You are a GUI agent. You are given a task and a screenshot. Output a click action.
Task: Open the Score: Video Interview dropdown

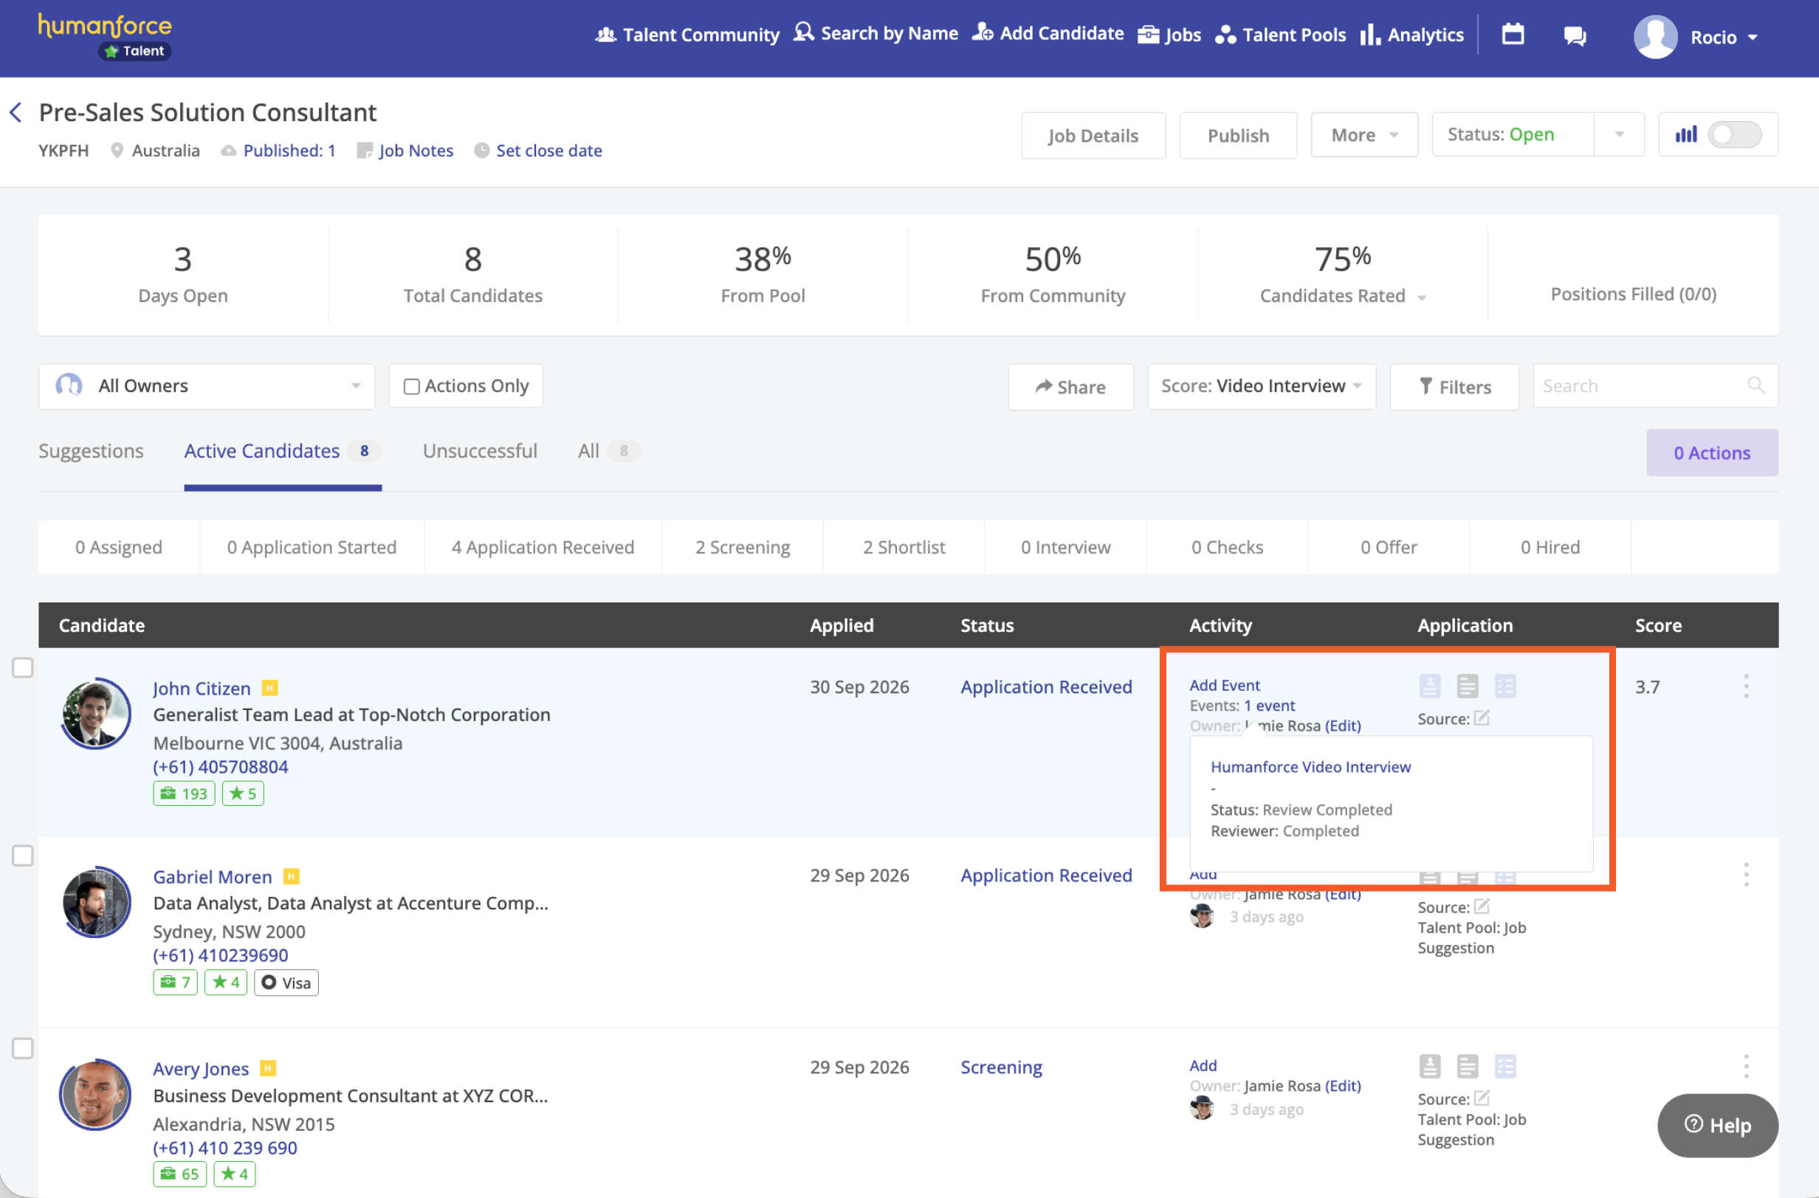[x=1261, y=387]
